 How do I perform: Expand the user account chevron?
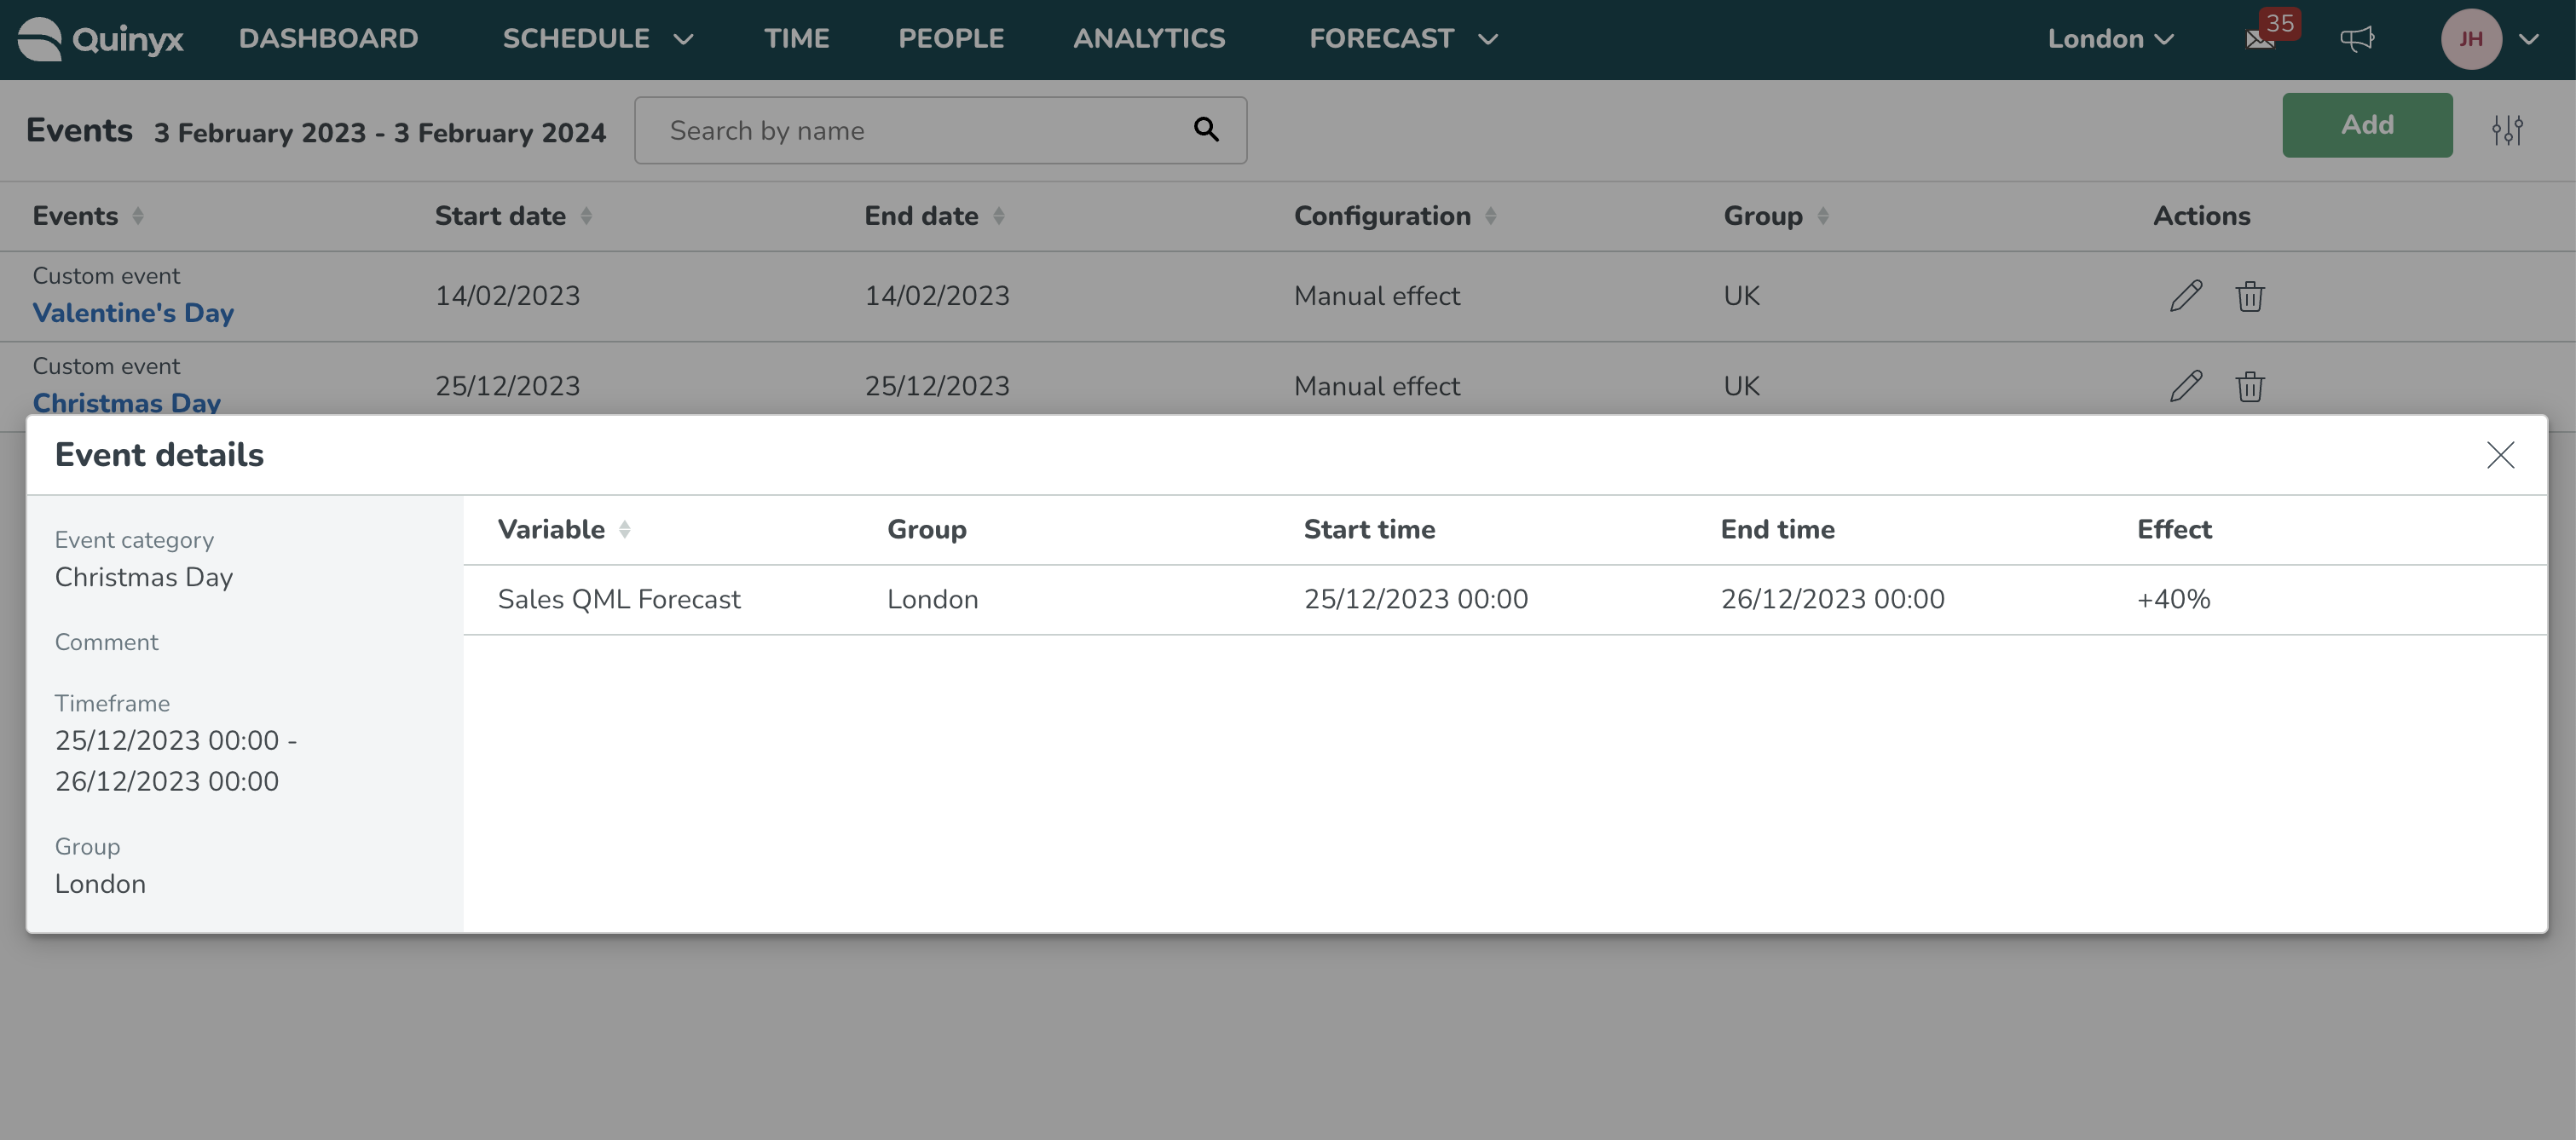pyautogui.click(x=2529, y=39)
